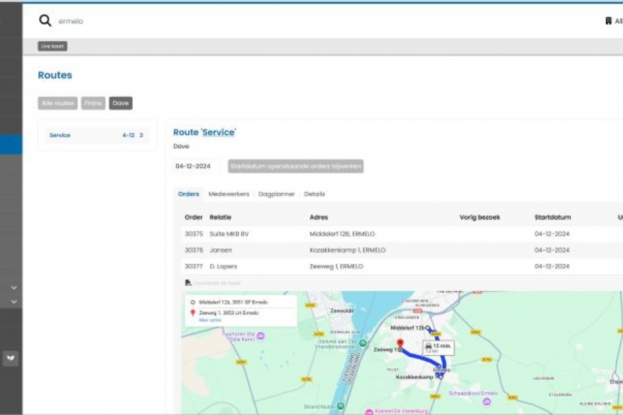Click the 04-12-2024 date field
Viewport: 623px width, 415px height.
click(x=196, y=166)
